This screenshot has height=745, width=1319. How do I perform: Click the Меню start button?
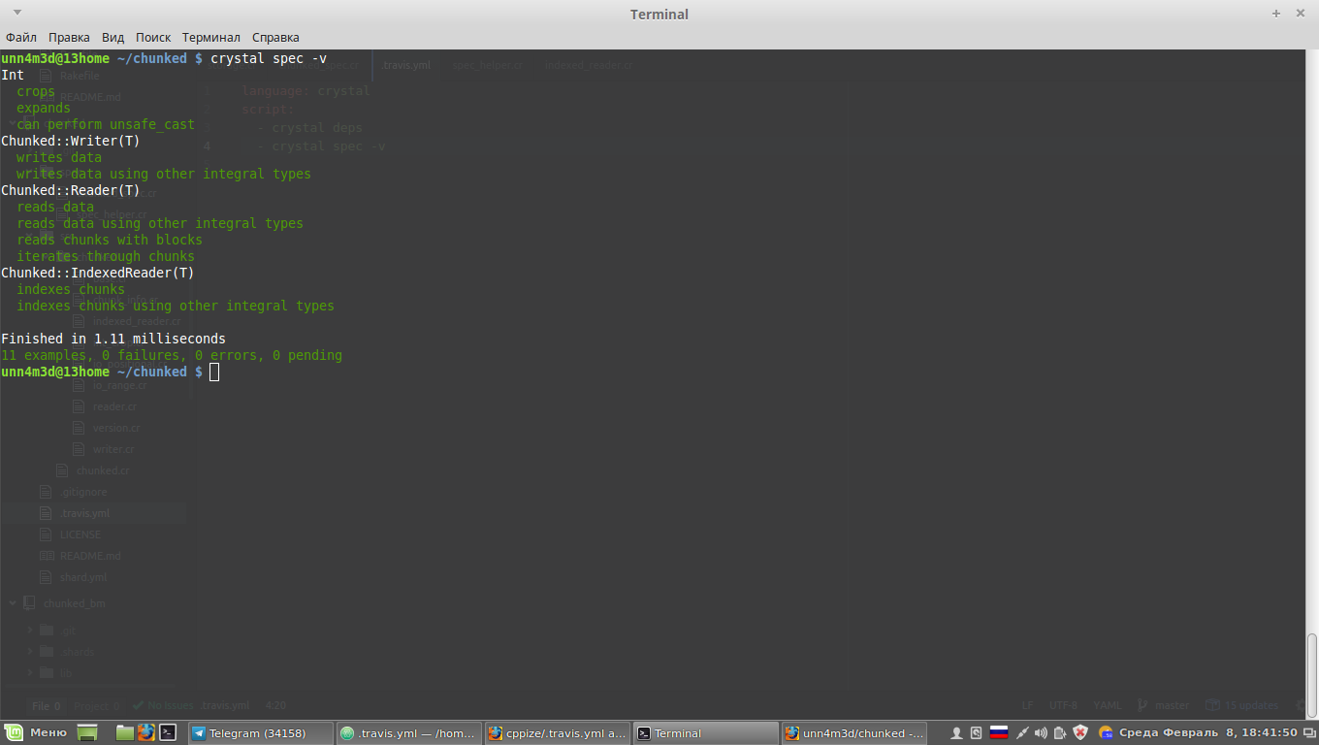pos(37,733)
